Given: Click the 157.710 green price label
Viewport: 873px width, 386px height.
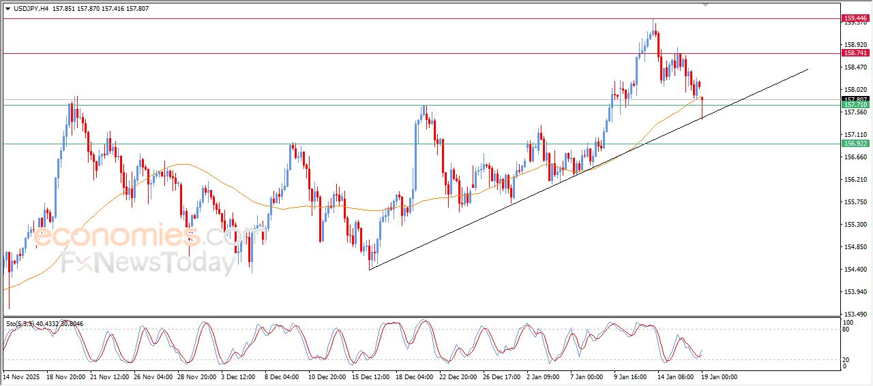Looking at the screenshot, I should coord(855,105).
